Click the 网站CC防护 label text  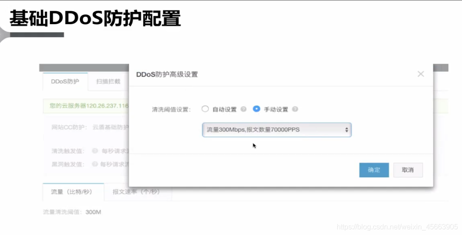[x=69, y=127]
